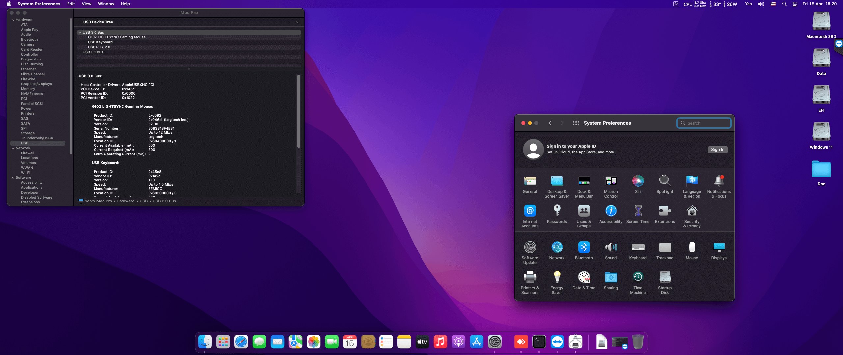
Task: Open Terminal from the Dock
Action: (x=539, y=342)
